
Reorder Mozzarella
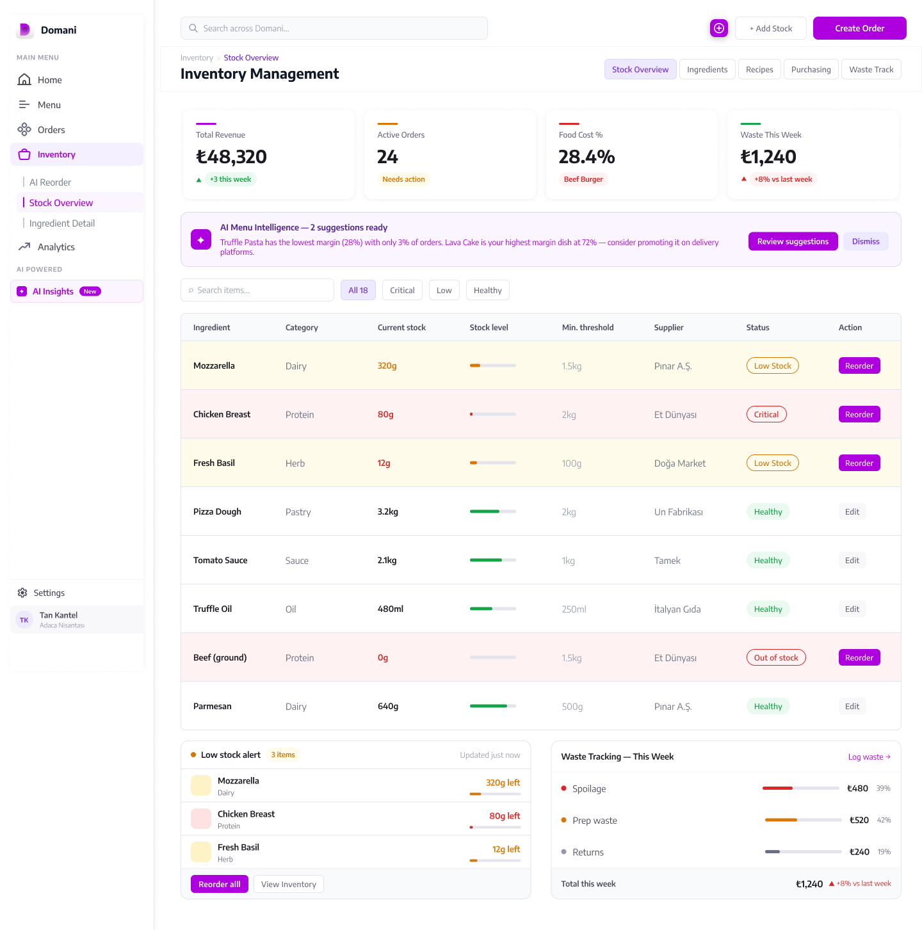[859, 365]
